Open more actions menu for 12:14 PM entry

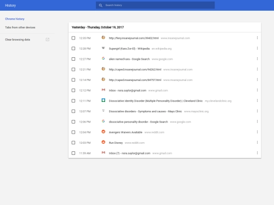(257, 79)
